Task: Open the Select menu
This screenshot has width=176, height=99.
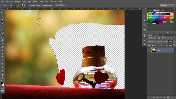Action: coord(35,2)
